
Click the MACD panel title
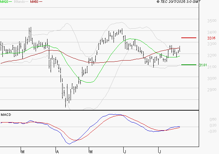pos(6,115)
